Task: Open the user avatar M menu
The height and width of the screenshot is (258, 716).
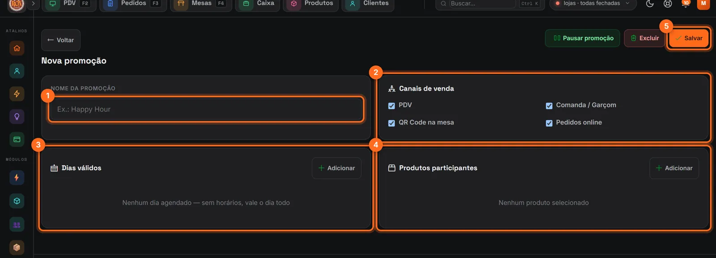Action: pyautogui.click(x=703, y=4)
